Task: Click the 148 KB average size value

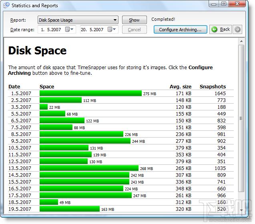Action: click(183, 100)
